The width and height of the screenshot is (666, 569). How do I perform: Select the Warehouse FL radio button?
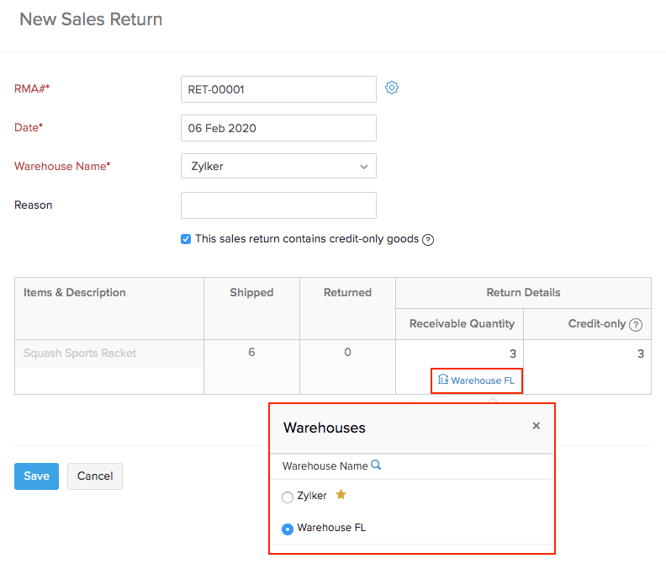pos(288,529)
